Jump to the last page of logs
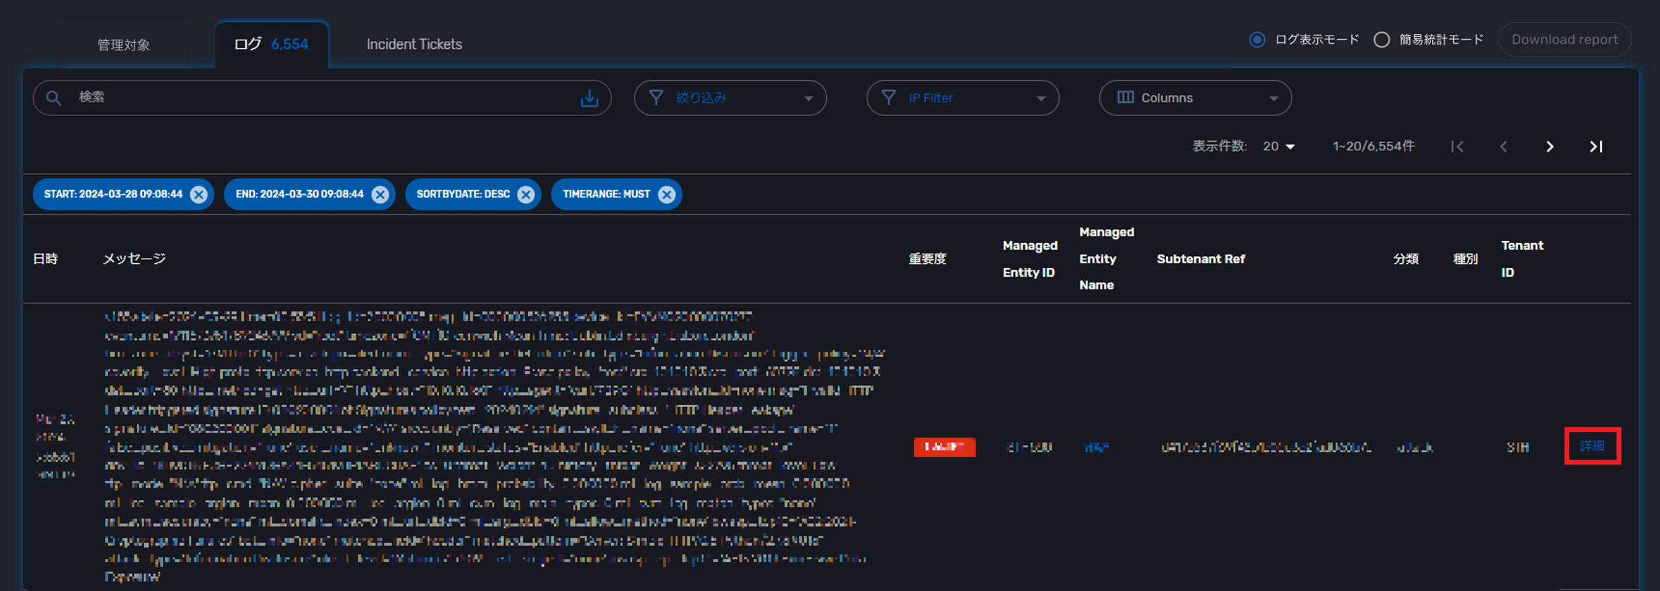Image resolution: width=1660 pixels, height=591 pixels. pos(1595,146)
